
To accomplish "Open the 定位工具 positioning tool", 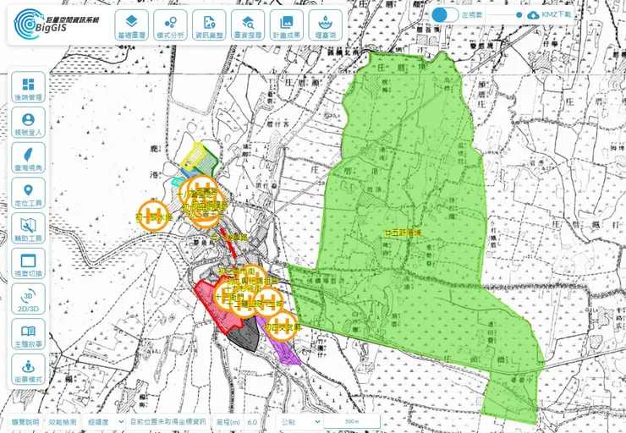I will 28,193.
